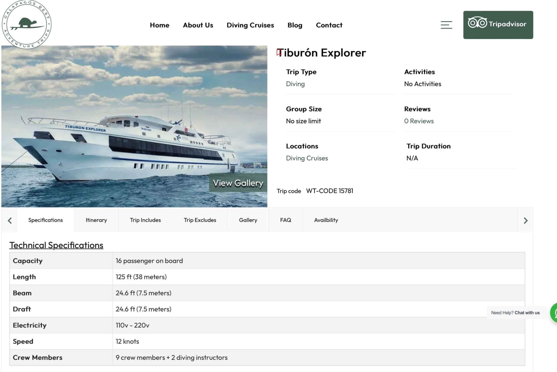The image size is (557, 372).
Task: Go to the Home menu item
Action: click(x=159, y=25)
